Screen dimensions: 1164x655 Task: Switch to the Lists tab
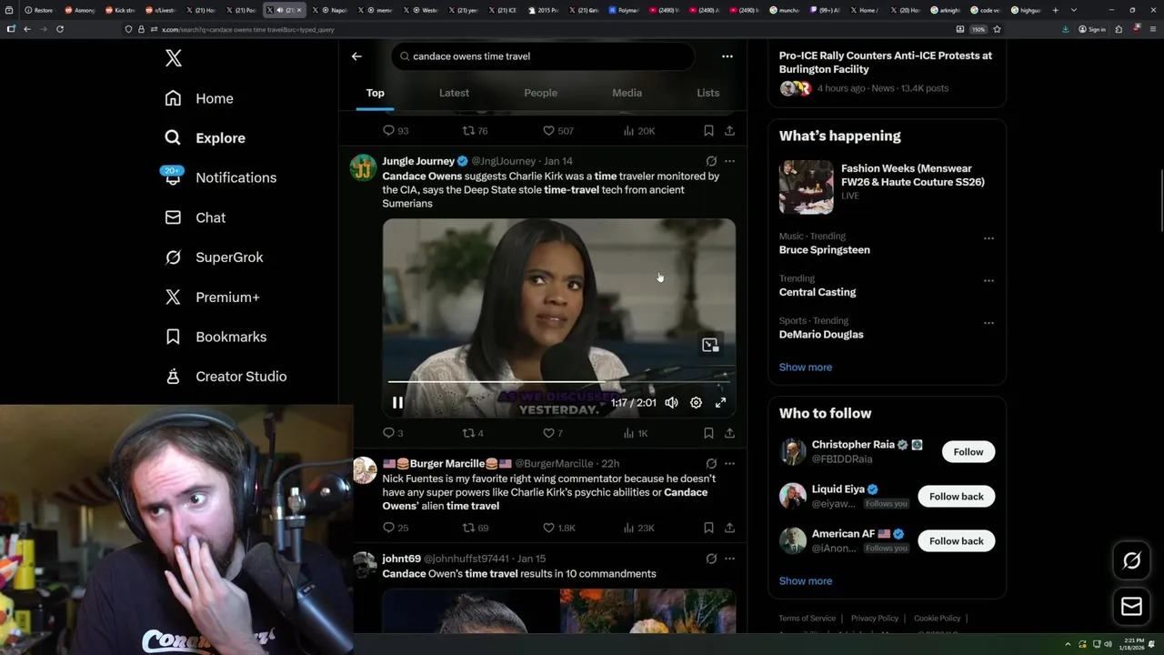[x=707, y=93]
